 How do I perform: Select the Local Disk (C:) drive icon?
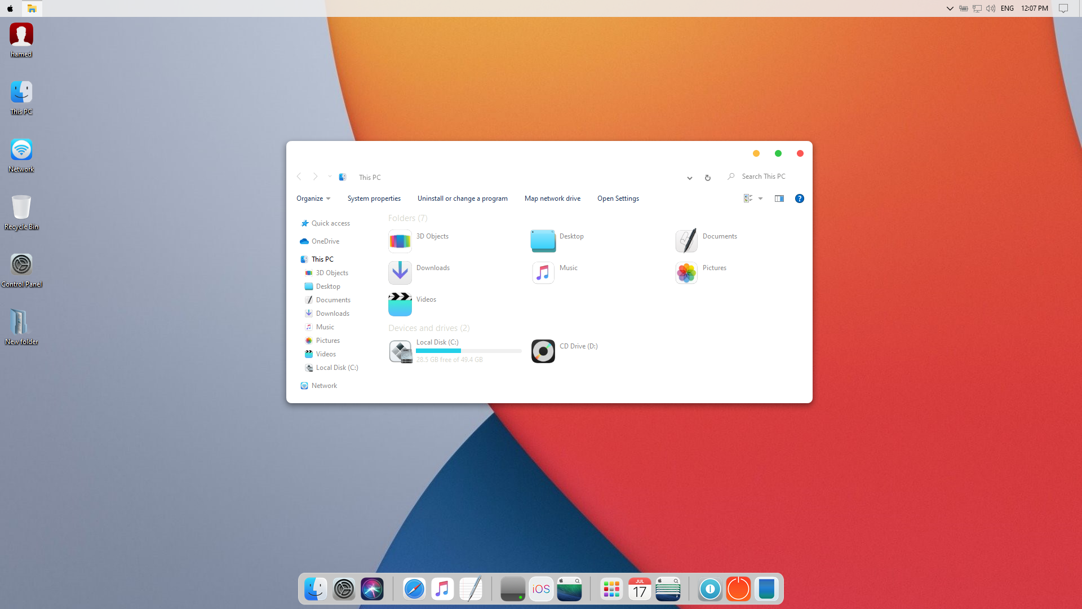[400, 351]
